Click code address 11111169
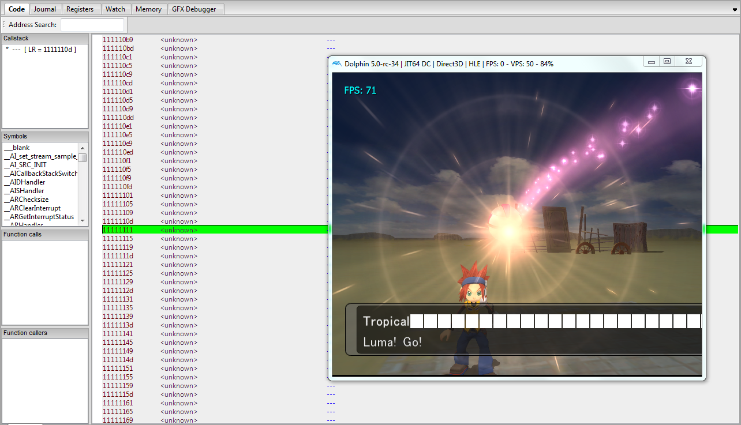This screenshot has height=425, width=741. coord(118,420)
